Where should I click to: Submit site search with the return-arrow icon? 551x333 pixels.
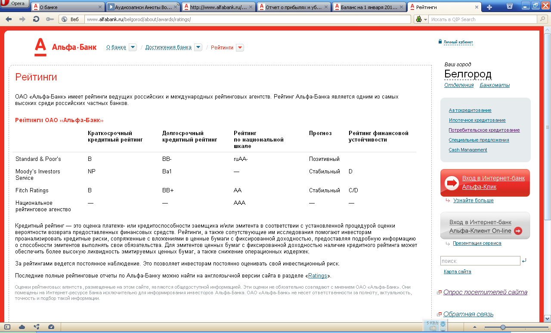pyautogui.click(x=524, y=261)
